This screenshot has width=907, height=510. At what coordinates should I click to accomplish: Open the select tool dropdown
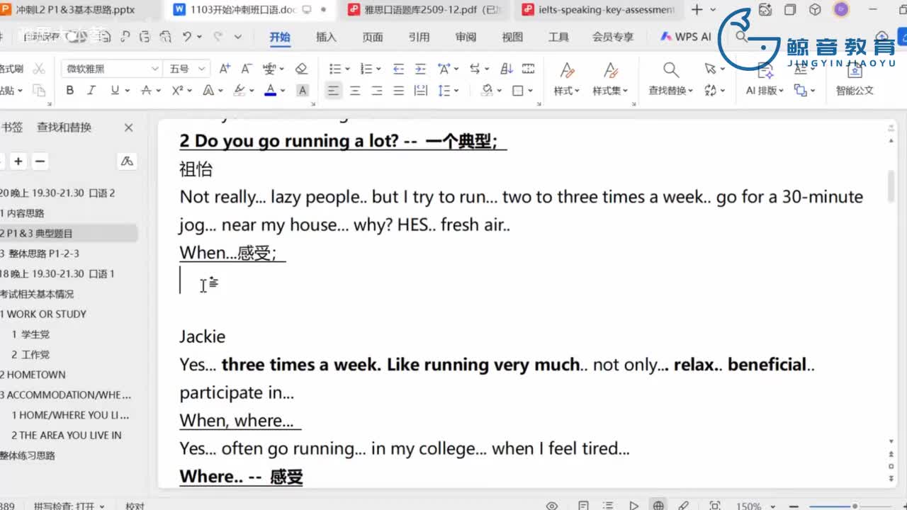(x=722, y=69)
